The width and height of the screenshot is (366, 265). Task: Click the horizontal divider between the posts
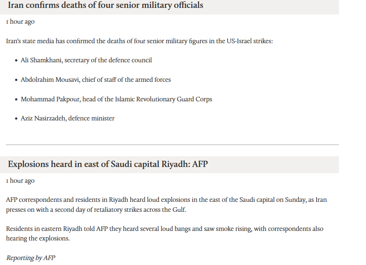(x=172, y=145)
